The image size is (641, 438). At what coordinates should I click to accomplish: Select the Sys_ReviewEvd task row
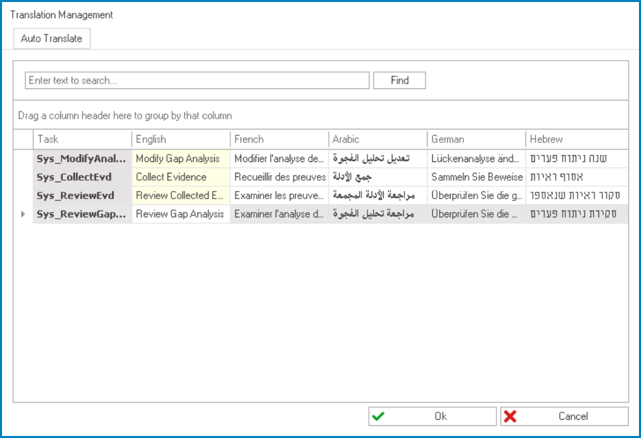point(81,196)
